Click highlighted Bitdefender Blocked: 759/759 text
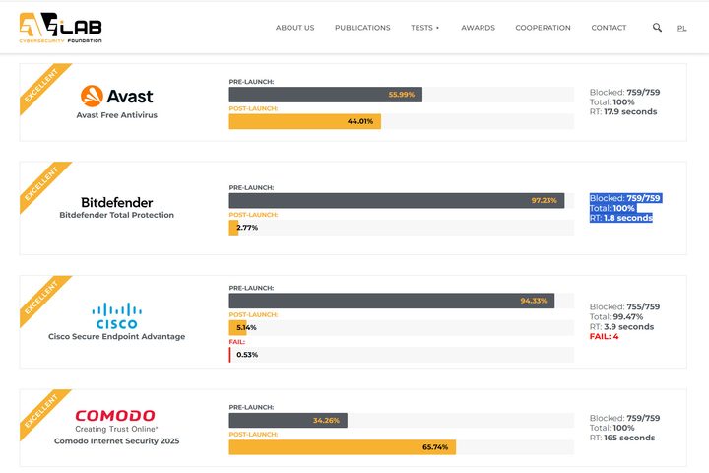The height and width of the screenshot is (473, 709). (x=626, y=198)
